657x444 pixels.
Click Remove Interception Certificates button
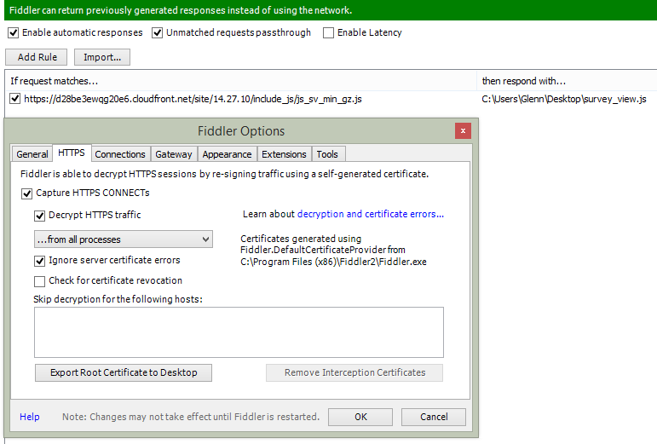tap(354, 372)
